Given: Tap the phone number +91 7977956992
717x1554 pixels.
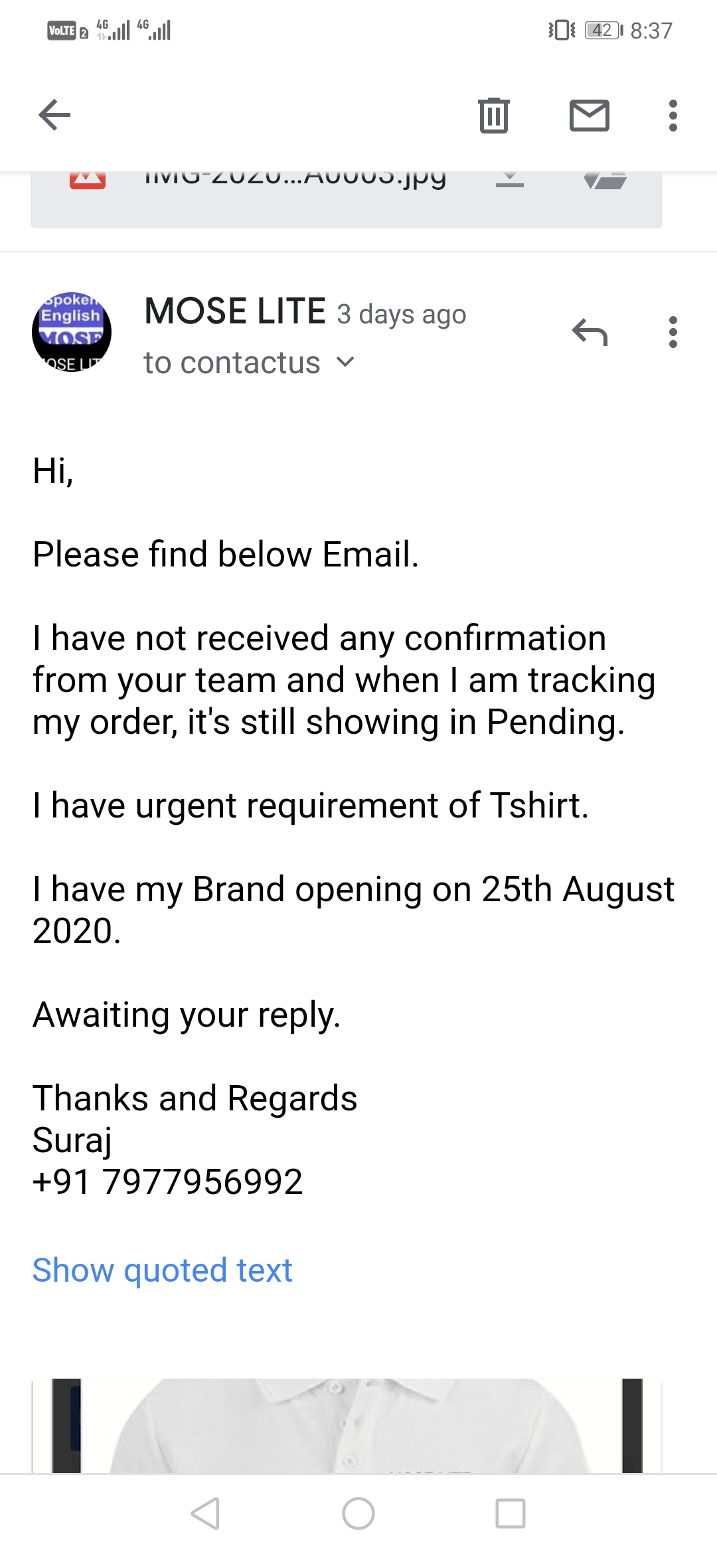Looking at the screenshot, I should click(x=168, y=1182).
